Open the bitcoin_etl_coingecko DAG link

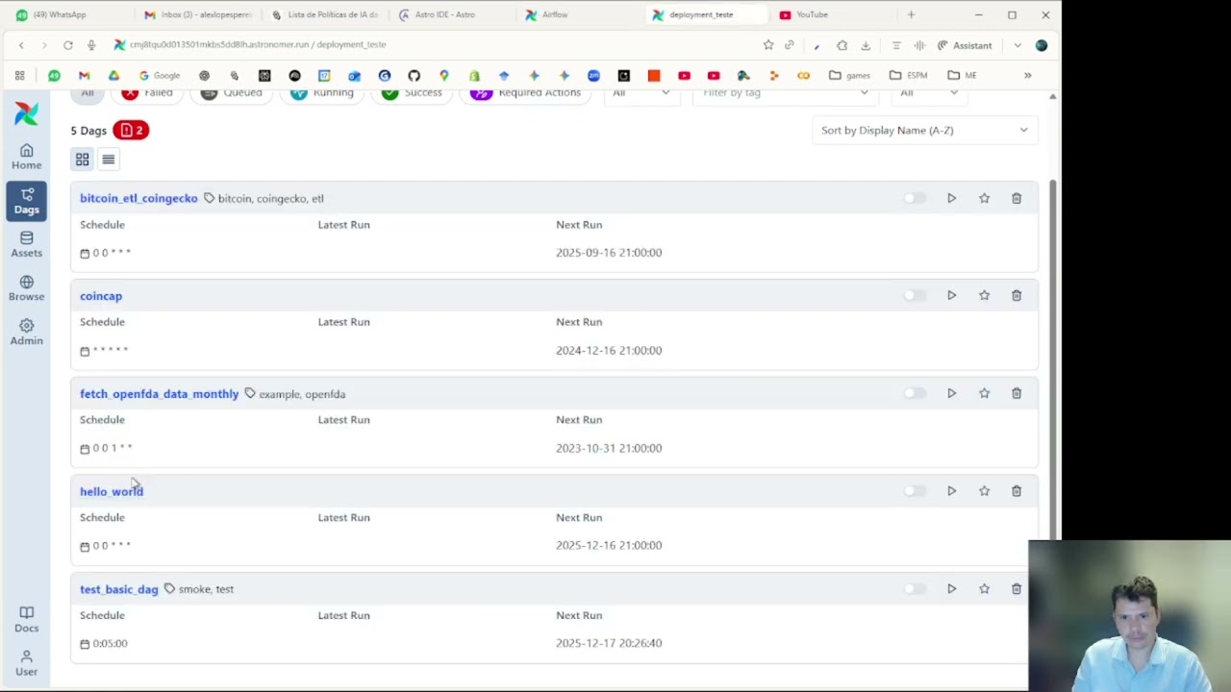pos(138,198)
